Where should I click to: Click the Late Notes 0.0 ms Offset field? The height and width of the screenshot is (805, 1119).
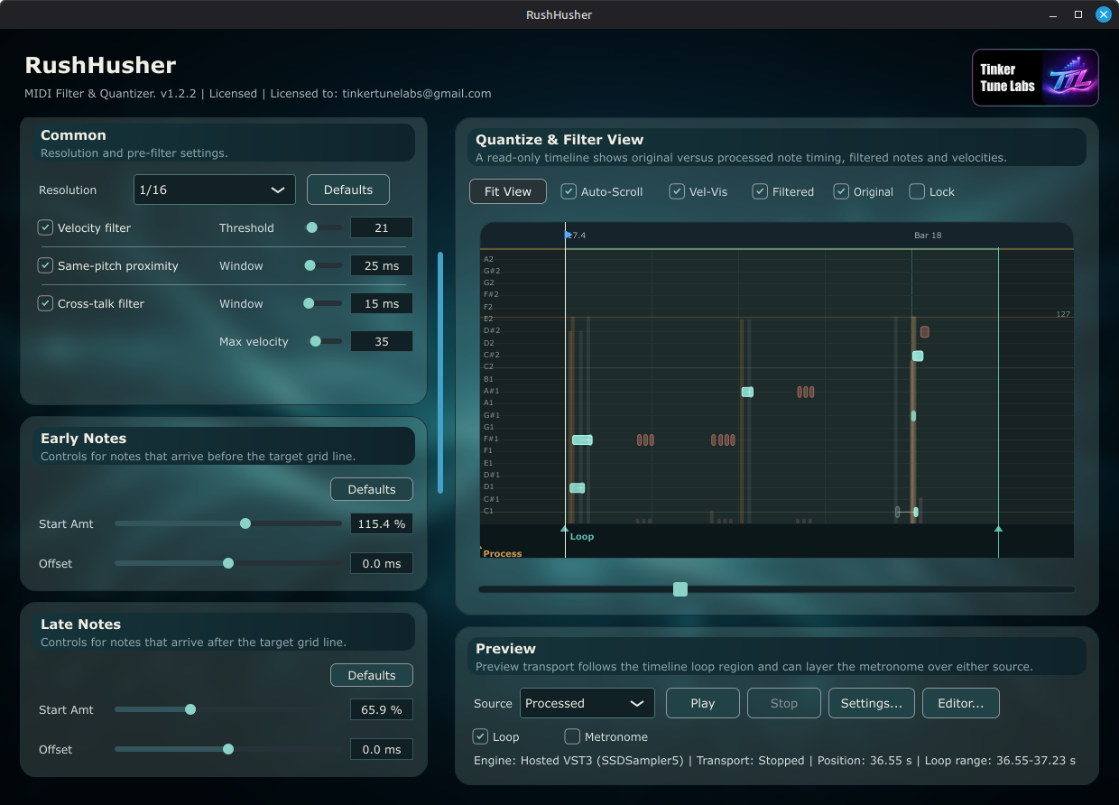(382, 749)
